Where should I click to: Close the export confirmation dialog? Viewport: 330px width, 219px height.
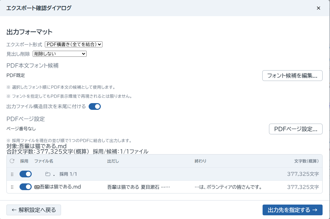(319, 8)
